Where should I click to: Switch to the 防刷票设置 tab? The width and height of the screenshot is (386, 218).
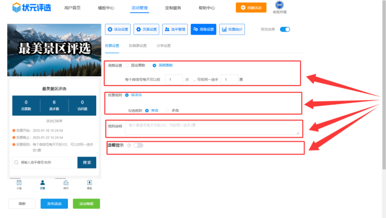(x=137, y=46)
